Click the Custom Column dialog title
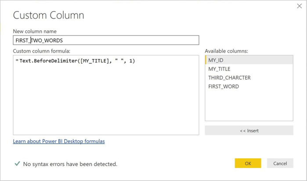This screenshot has height=181, width=307. pyautogui.click(x=48, y=15)
